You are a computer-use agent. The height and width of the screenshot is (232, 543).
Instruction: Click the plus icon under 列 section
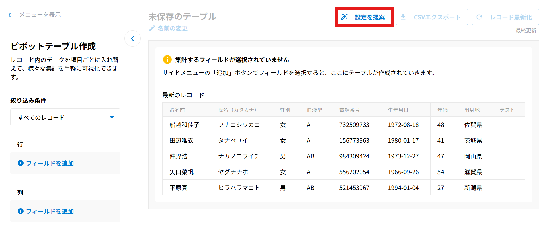pyautogui.click(x=21, y=211)
